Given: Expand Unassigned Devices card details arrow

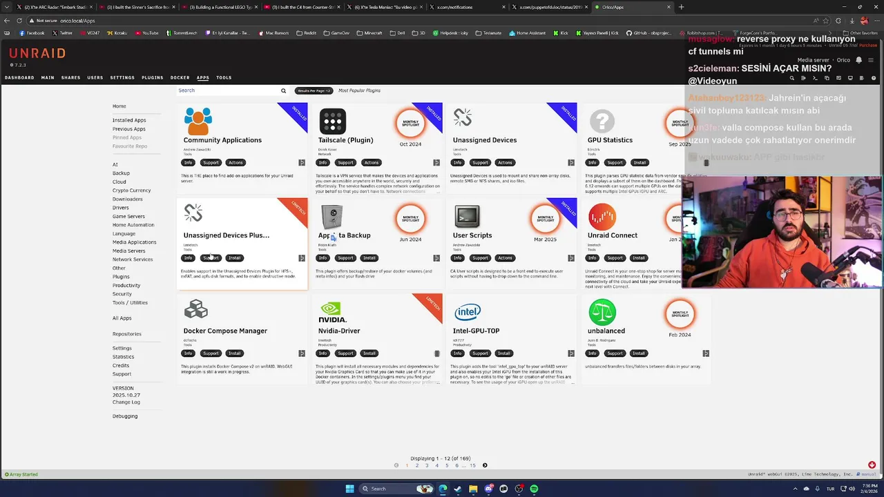Looking at the screenshot, I should [571, 163].
